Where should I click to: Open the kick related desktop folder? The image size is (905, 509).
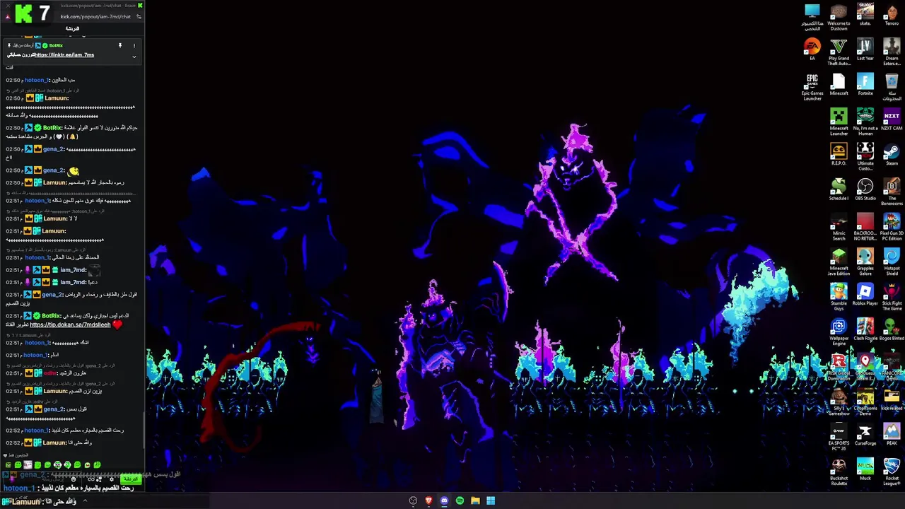[x=892, y=399]
